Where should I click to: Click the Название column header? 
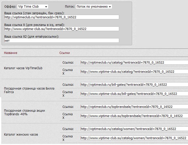click(11, 53)
